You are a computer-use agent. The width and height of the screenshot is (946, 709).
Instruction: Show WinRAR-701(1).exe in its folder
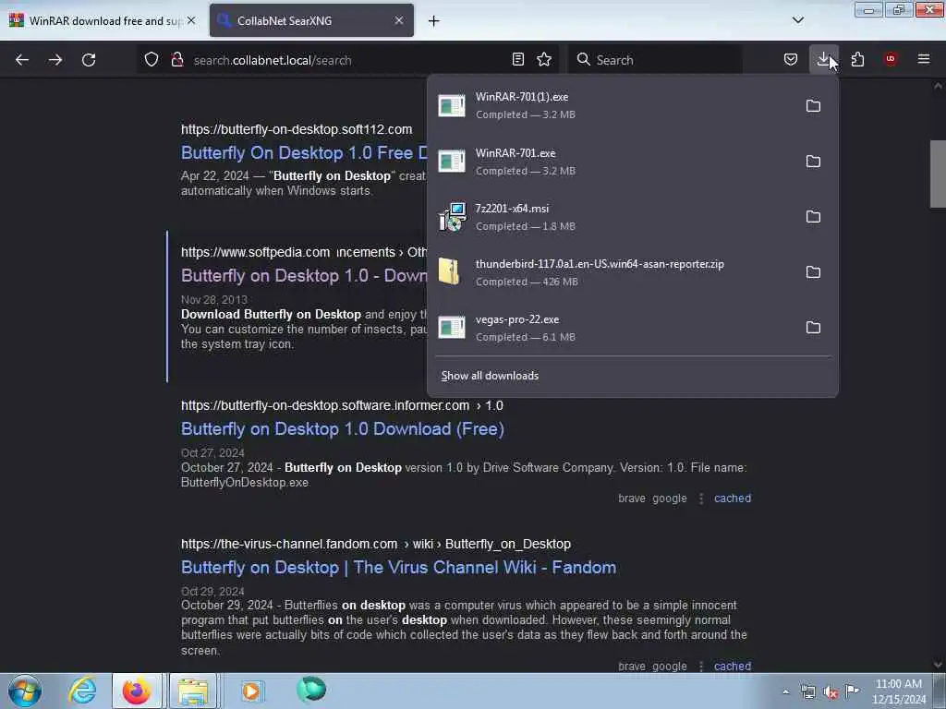[813, 106]
